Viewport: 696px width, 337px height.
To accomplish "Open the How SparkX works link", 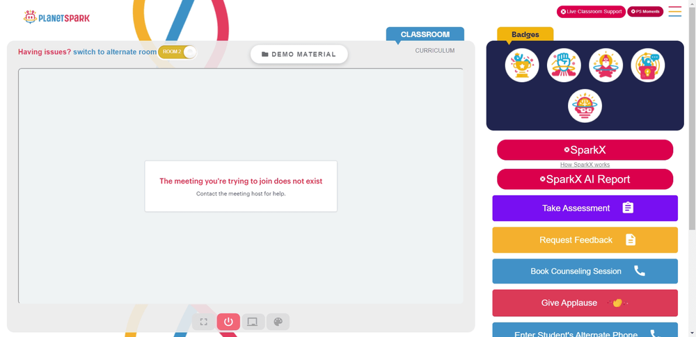I will coord(585,165).
